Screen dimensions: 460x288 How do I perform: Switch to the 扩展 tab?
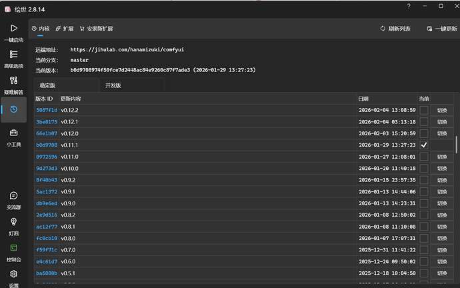[65, 29]
